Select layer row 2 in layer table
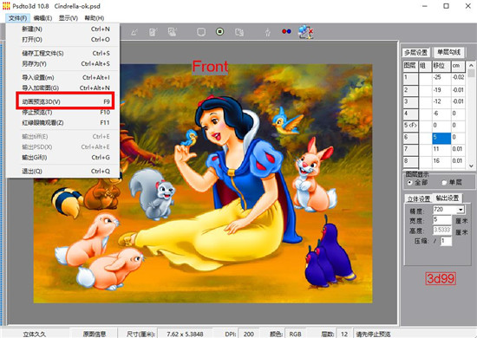This screenshot has height=338, width=477. [410, 91]
